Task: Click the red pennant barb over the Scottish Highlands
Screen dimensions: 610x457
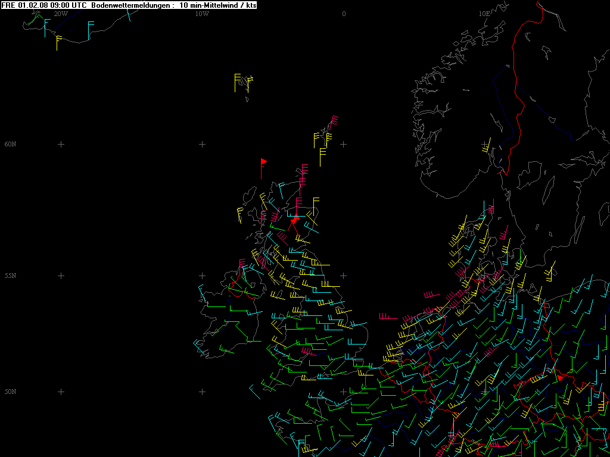Action: click(294, 220)
